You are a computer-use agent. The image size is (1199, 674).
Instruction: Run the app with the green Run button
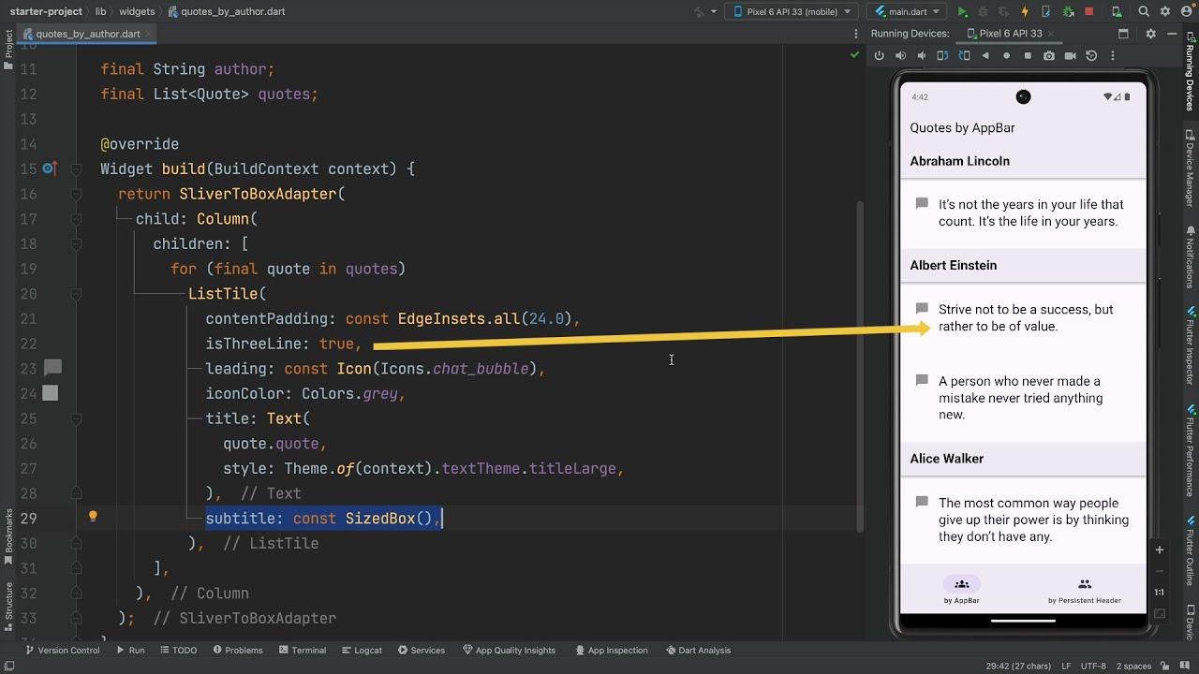pyautogui.click(x=962, y=11)
